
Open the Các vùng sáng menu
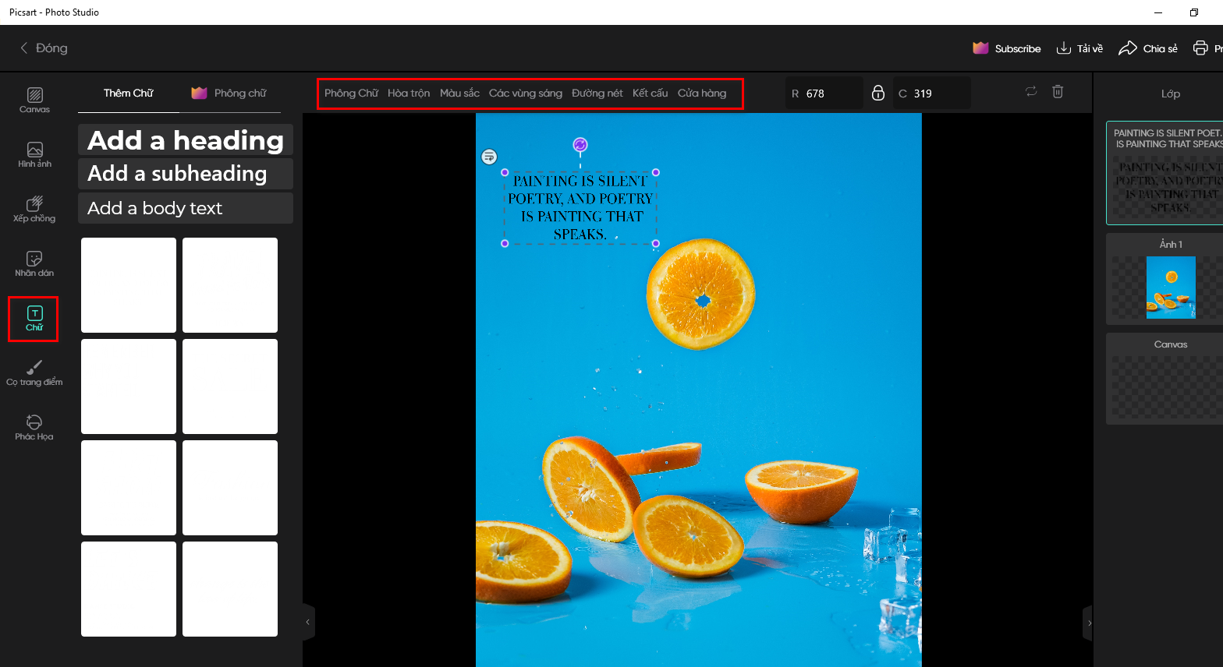tap(526, 93)
